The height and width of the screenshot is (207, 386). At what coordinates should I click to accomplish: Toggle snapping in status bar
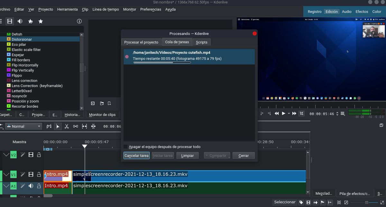pyautogui.click(x=330, y=203)
